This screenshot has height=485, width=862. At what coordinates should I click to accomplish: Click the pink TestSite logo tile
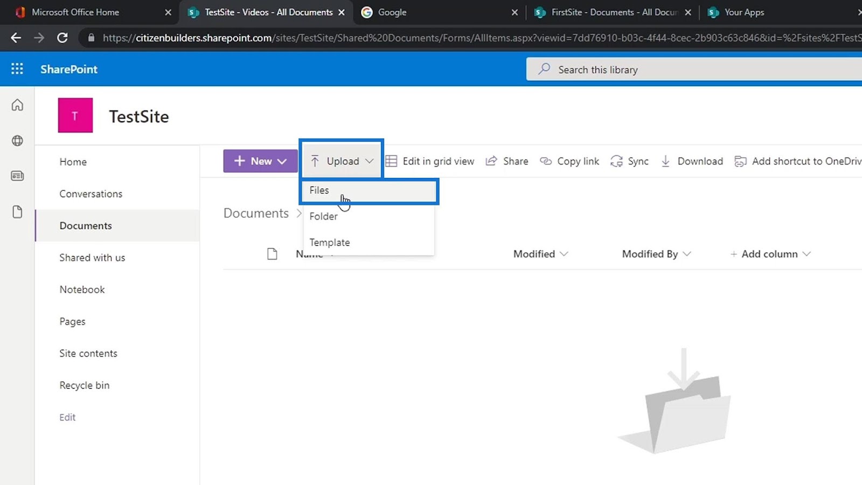pos(75,115)
